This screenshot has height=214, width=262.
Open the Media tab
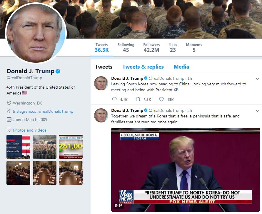pyautogui.click(x=181, y=67)
